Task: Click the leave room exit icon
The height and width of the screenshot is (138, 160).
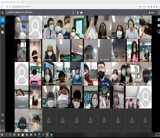Action: point(3,121)
